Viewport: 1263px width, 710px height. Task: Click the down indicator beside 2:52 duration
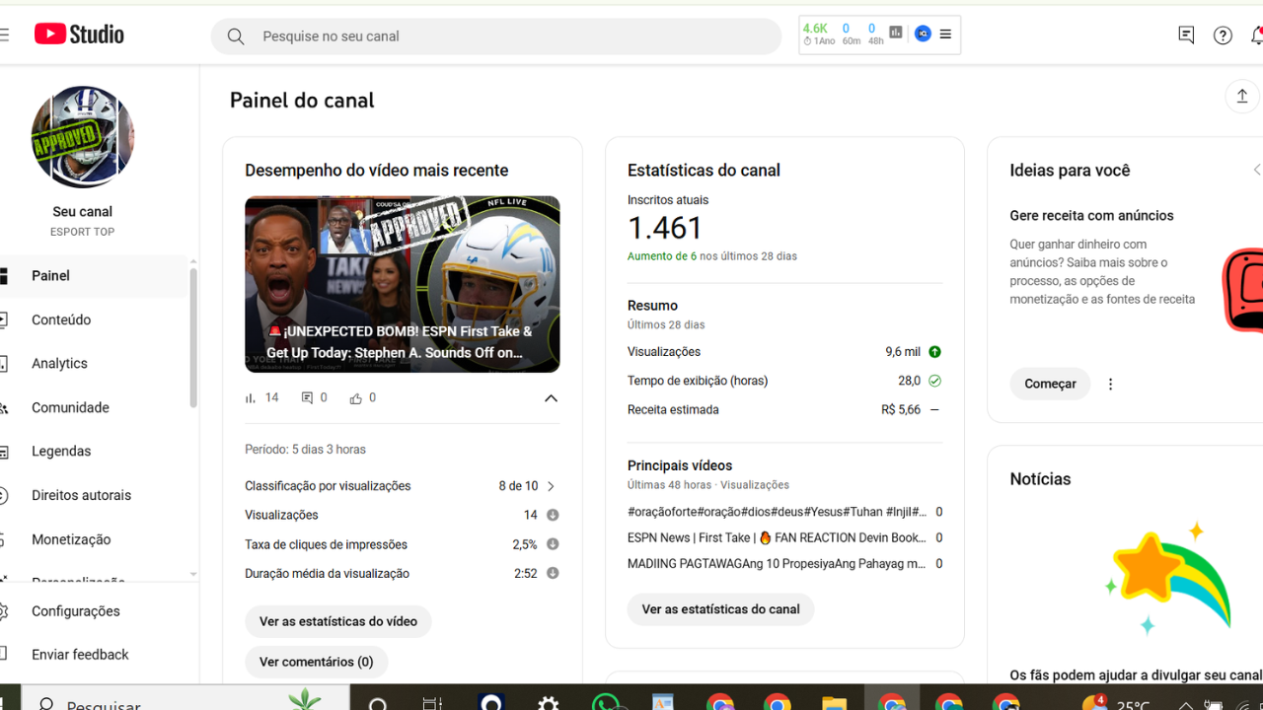pos(553,573)
